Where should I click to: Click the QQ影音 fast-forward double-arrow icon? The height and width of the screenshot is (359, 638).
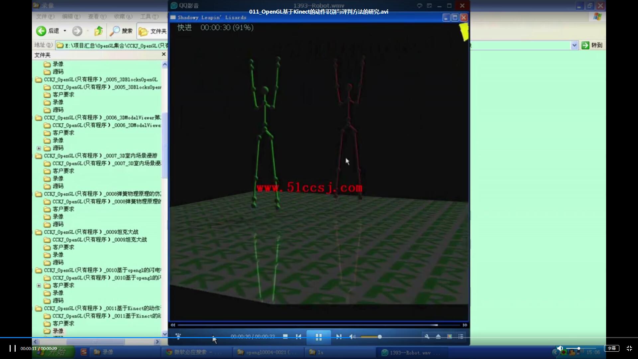[x=465, y=325]
